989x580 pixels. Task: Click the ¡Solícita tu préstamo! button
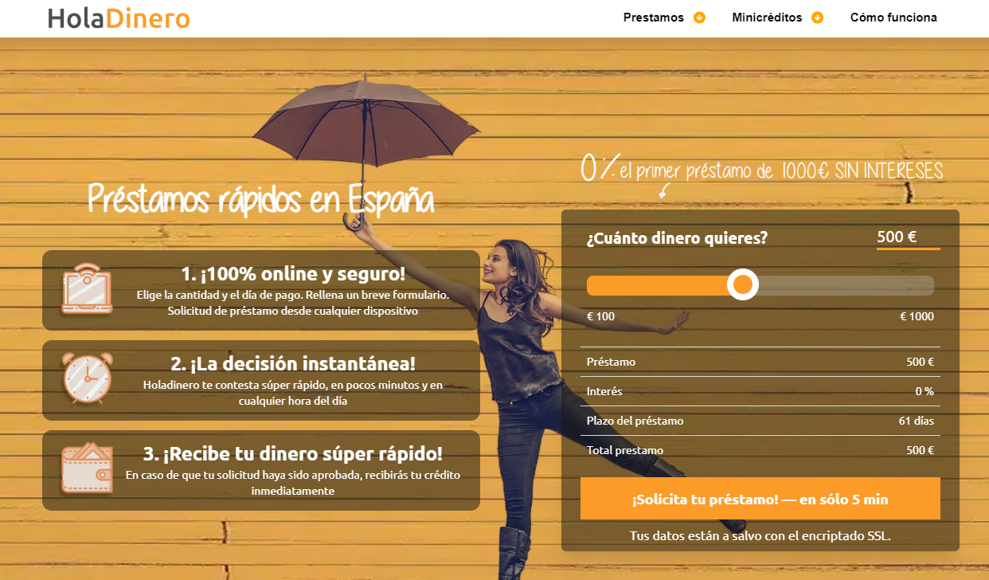point(760,499)
